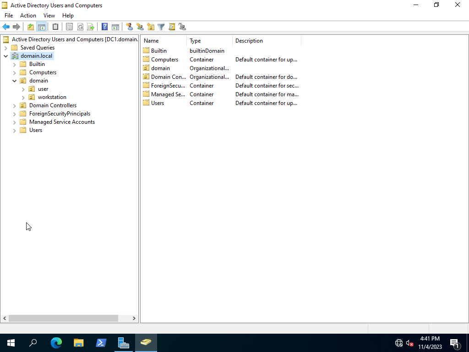Click the blue Back arrow in toolbar
This screenshot has height=352, width=469.
6,27
